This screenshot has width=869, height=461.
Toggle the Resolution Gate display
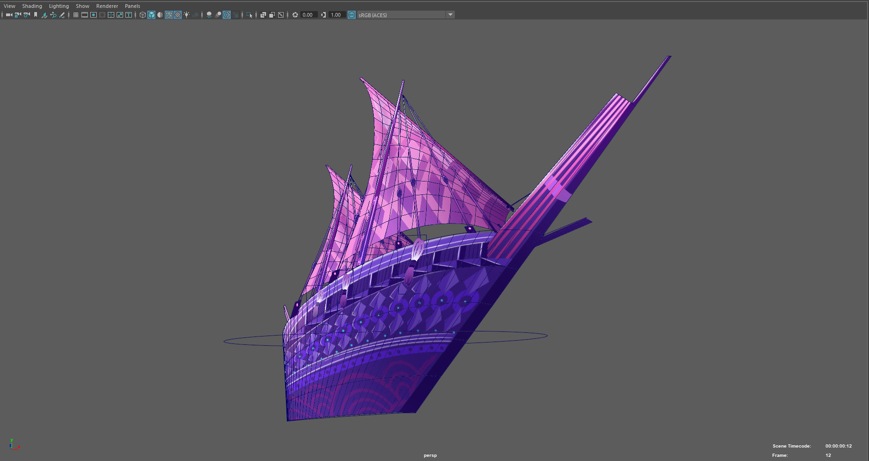(x=93, y=15)
